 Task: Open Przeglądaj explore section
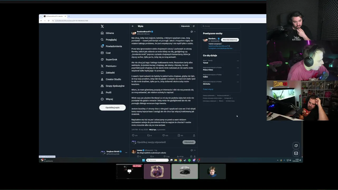[109, 40]
